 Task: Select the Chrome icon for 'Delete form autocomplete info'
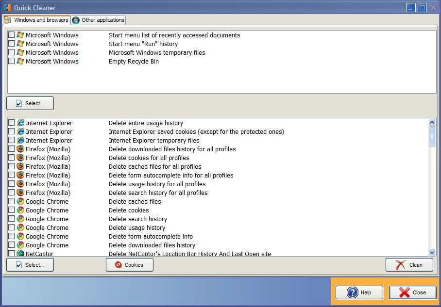click(20, 236)
